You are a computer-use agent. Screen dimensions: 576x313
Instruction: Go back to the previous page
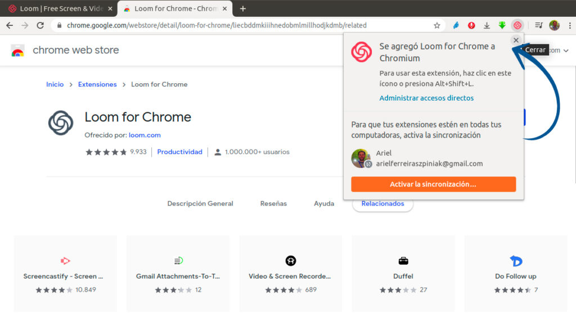pyautogui.click(x=10, y=25)
